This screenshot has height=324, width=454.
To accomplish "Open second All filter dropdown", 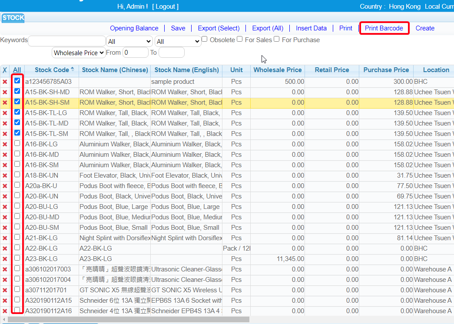I will 178,41.
